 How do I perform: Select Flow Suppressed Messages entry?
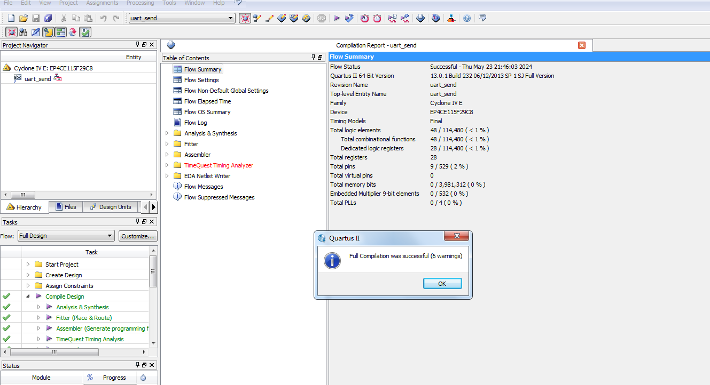(219, 197)
